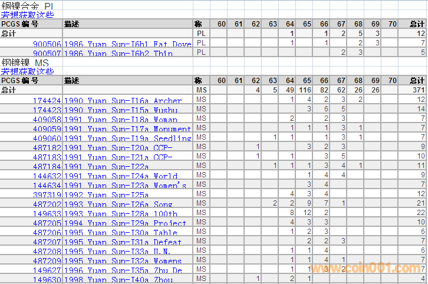Click PCGS number 409059
Screen dimensions: 428x284
click(x=47, y=129)
